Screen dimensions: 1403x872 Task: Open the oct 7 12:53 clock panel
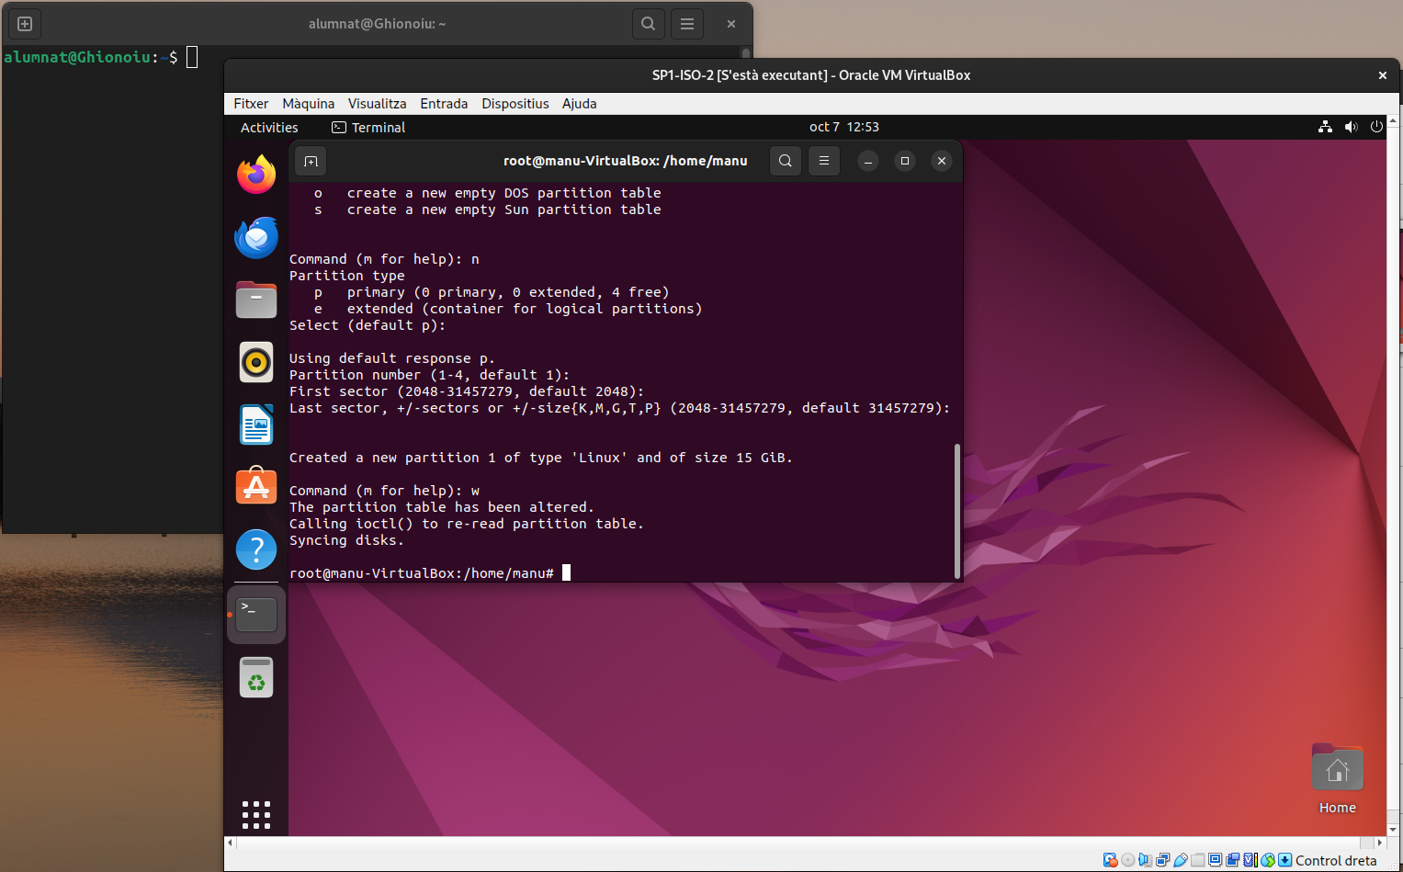tap(843, 127)
